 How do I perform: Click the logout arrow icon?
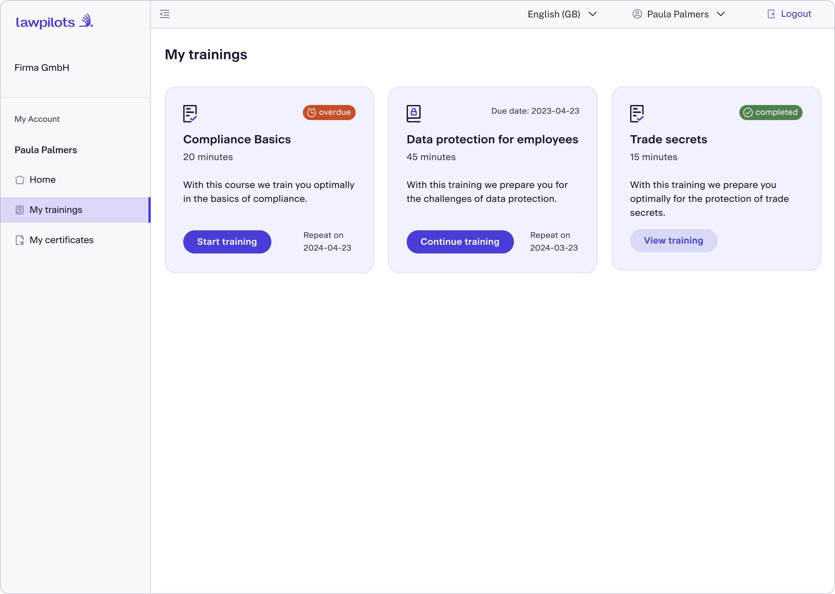(771, 14)
